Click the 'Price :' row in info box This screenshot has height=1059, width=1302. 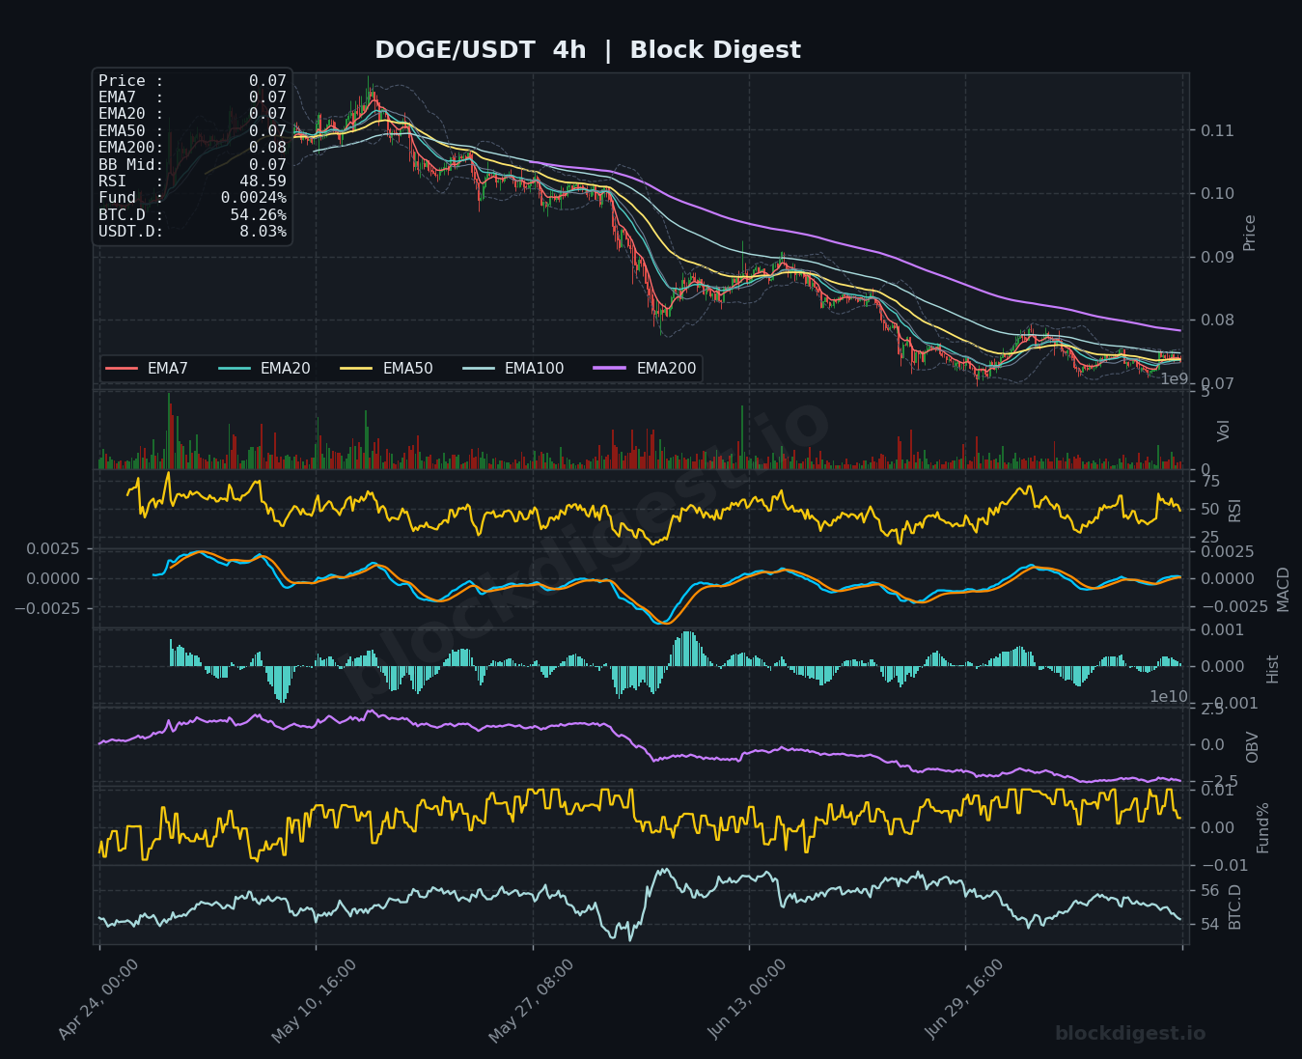point(192,81)
